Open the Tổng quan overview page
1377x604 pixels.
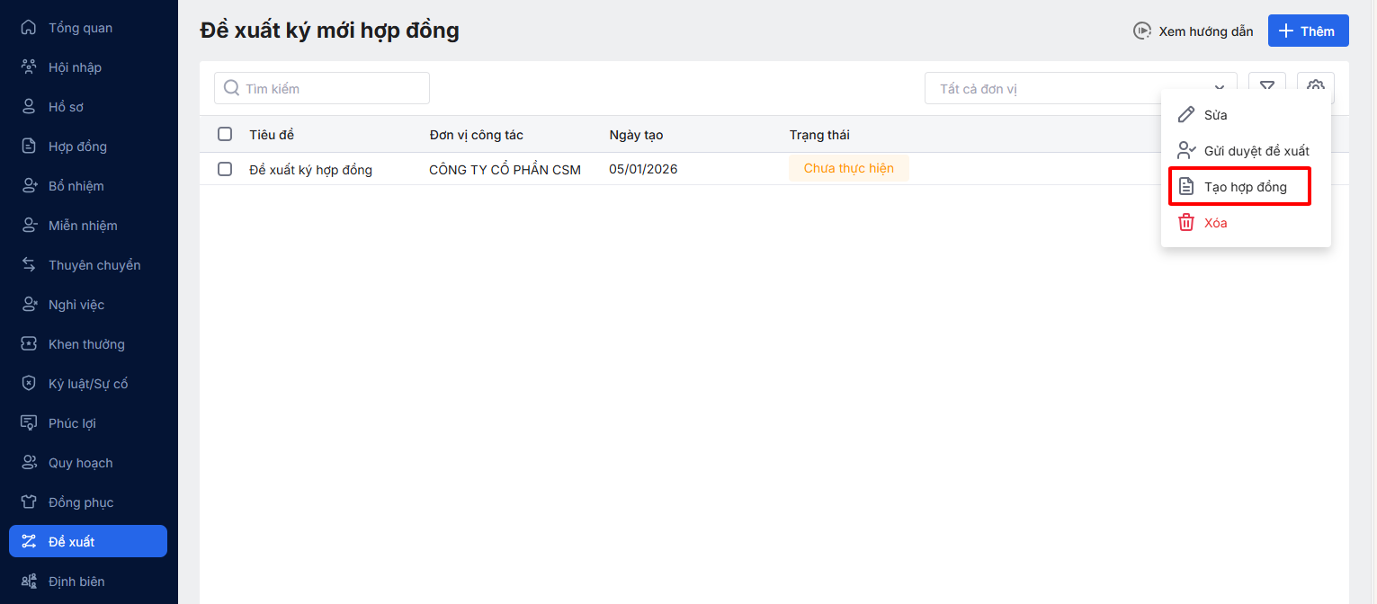[80, 28]
